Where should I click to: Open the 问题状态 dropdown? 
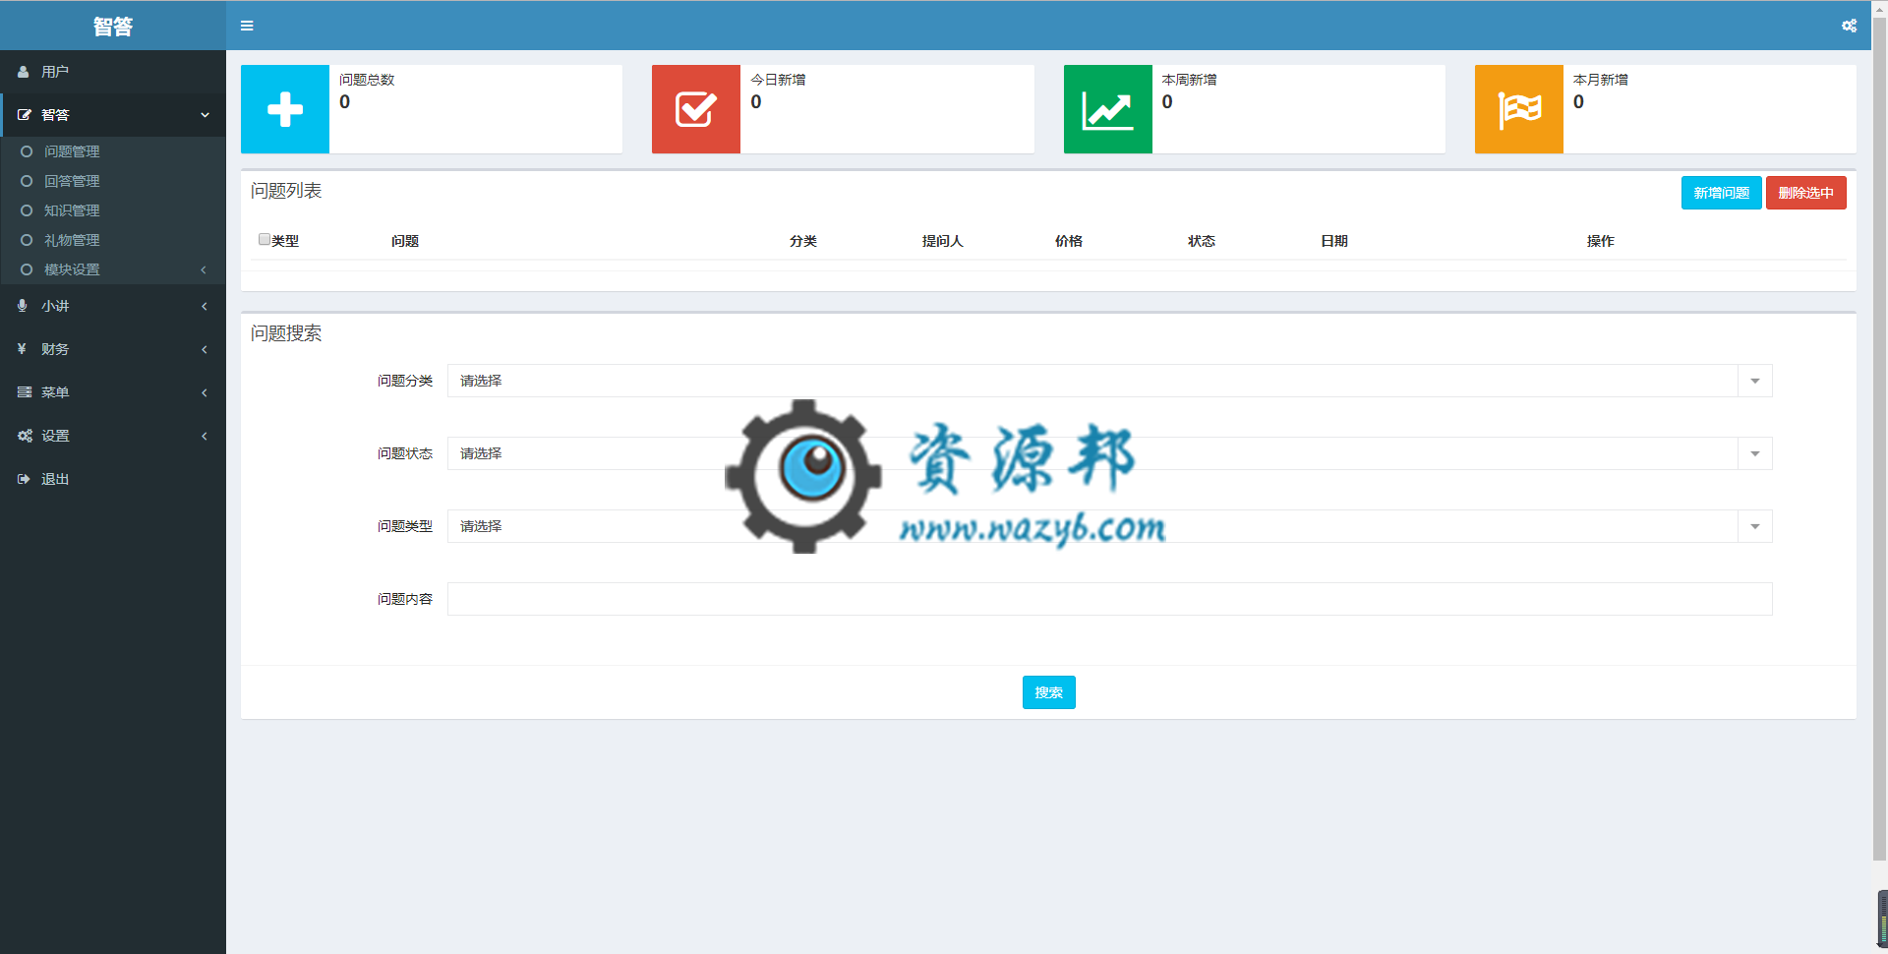(x=1109, y=453)
